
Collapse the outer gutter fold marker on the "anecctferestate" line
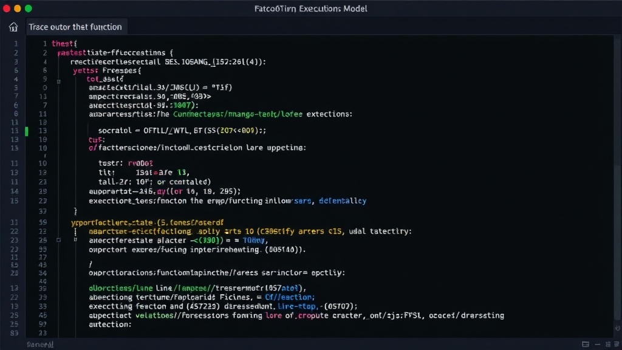(x=58, y=240)
